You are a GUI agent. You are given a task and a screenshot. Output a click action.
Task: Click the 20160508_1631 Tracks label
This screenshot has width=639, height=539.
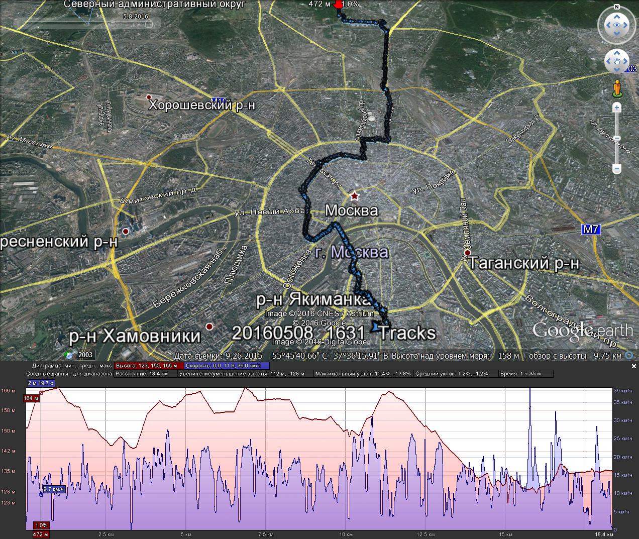[334, 333]
